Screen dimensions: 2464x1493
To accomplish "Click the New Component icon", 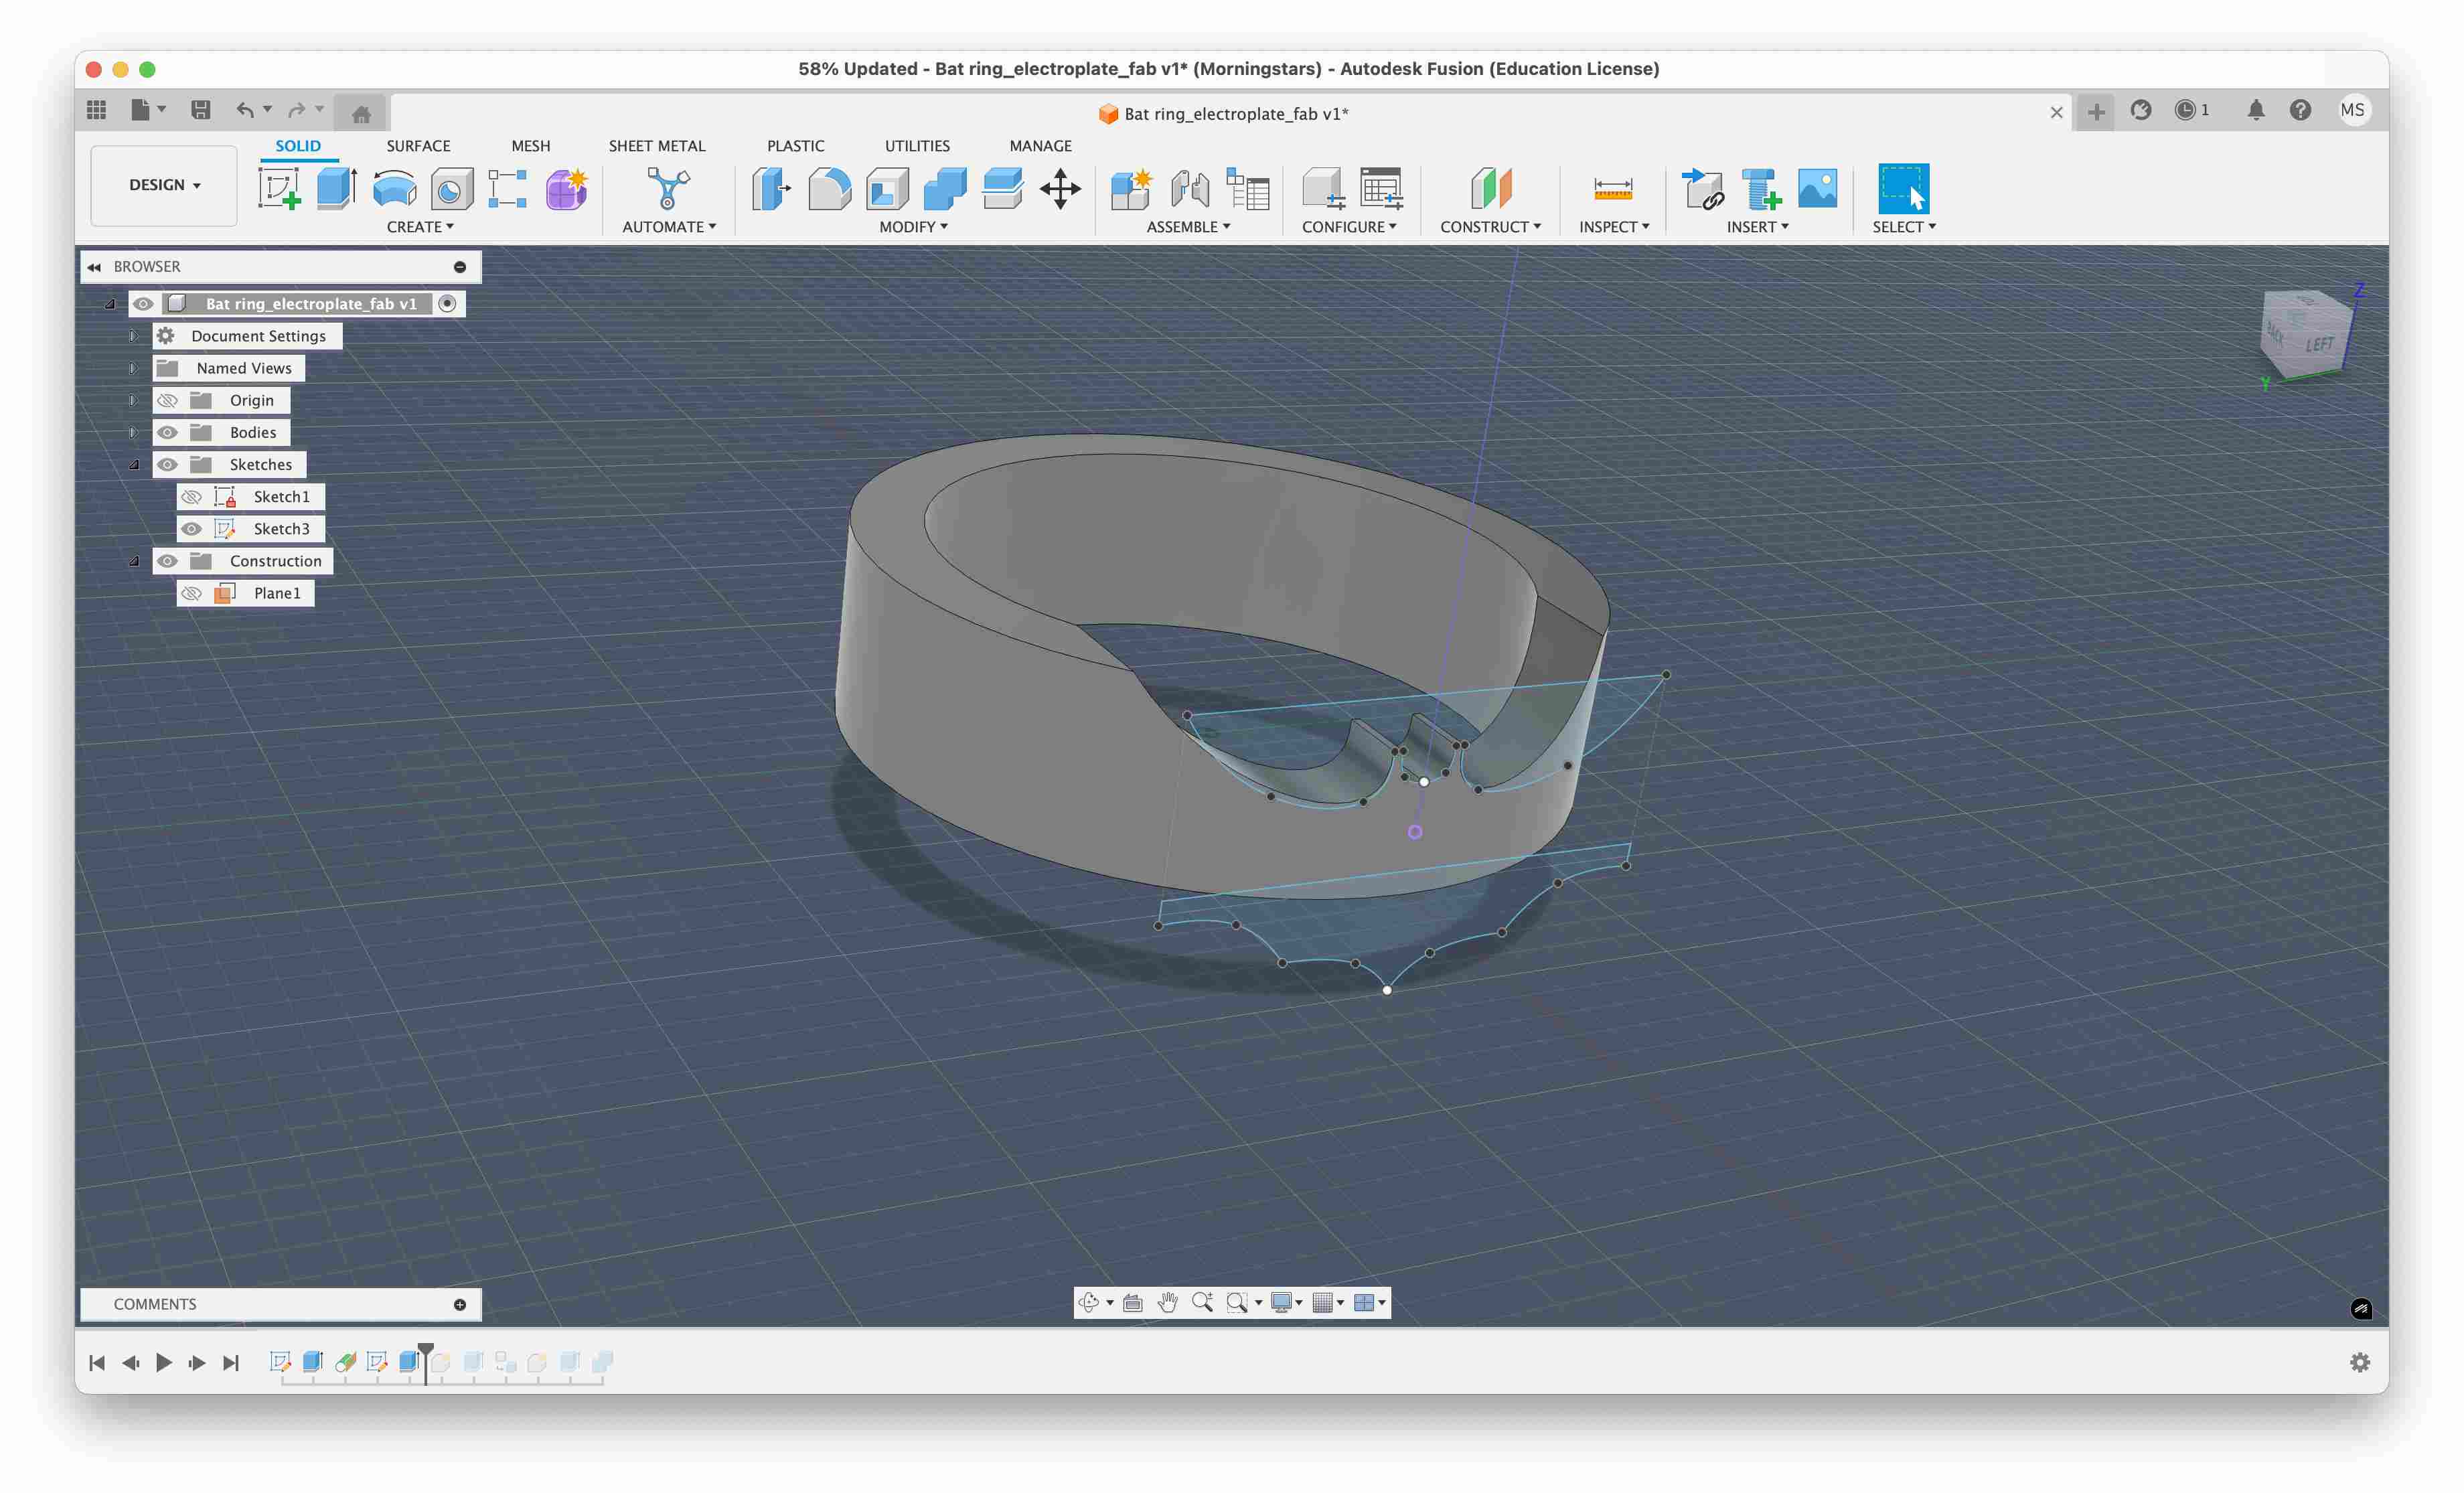I will pos(1132,188).
